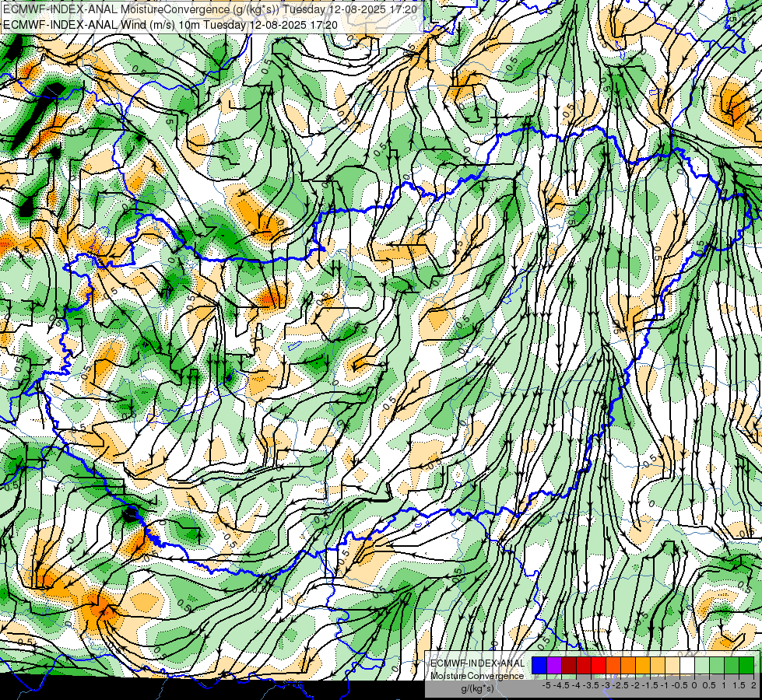Screen dimensions: 762x700
Task: Click the swatch between 1.5 and 2
Action: click(747, 665)
